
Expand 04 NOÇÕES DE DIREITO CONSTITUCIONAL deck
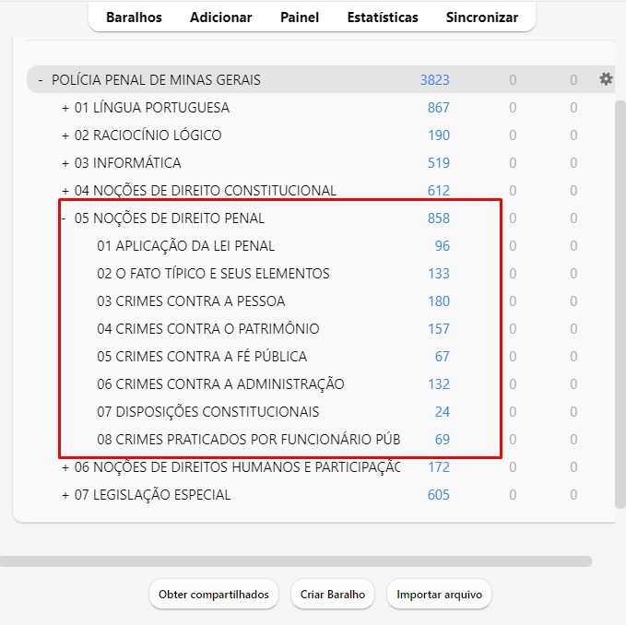coord(65,191)
